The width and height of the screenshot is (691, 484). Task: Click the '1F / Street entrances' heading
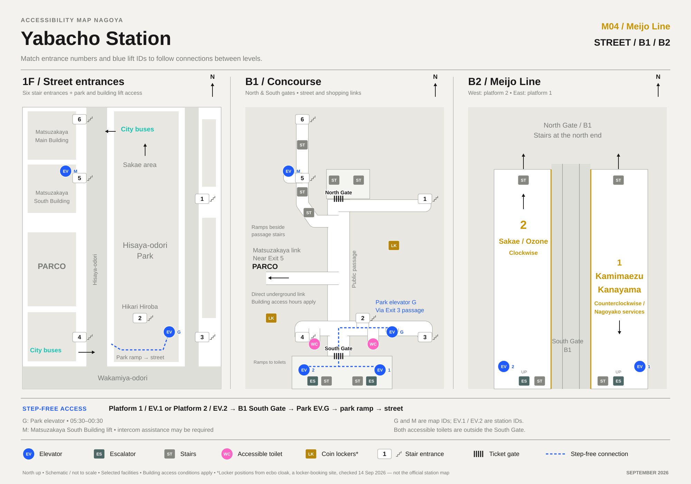(73, 82)
